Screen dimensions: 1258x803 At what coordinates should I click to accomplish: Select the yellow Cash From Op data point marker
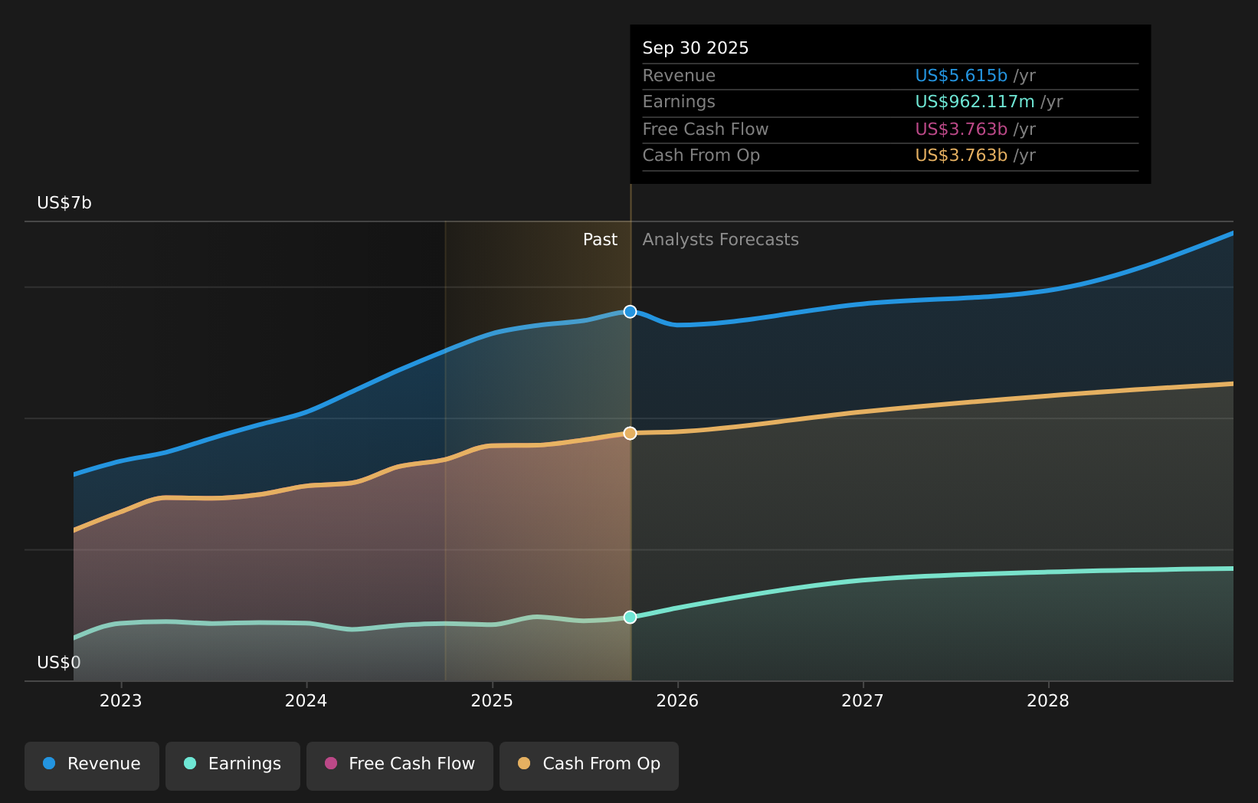pos(630,433)
